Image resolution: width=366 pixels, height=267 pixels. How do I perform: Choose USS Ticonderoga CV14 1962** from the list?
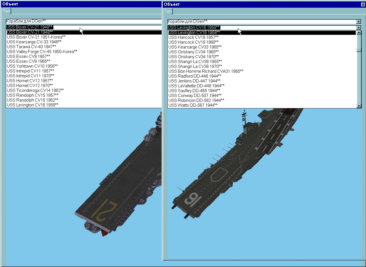[84, 90]
